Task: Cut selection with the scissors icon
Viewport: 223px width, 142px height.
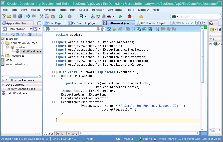Action: click(x=41, y=16)
